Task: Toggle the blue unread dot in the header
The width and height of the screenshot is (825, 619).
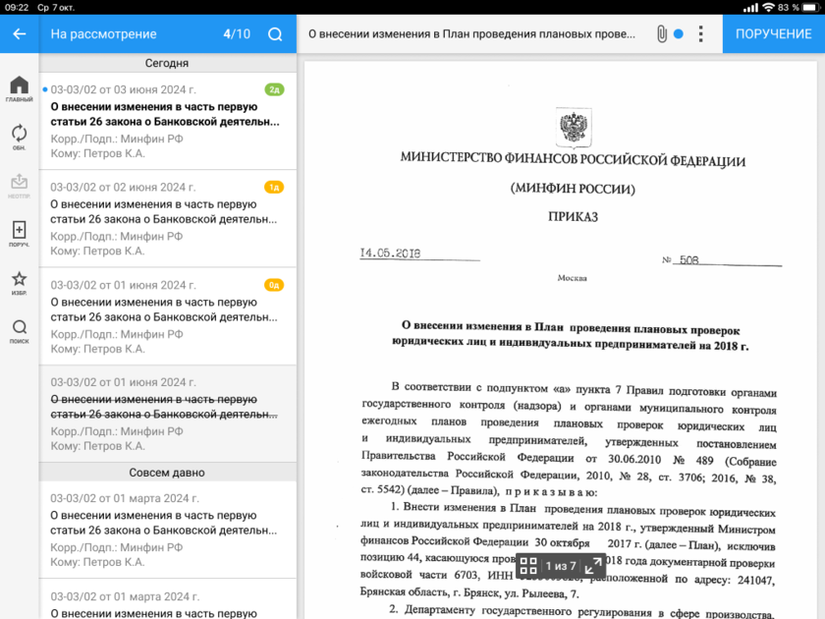Action: (679, 33)
